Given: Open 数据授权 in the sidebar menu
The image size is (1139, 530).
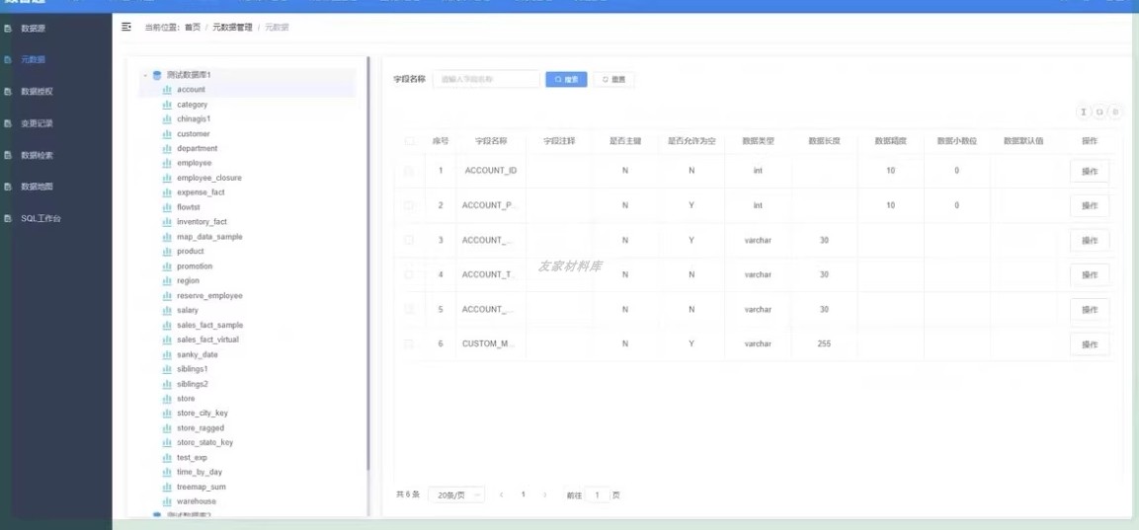Looking at the screenshot, I should [x=37, y=92].
